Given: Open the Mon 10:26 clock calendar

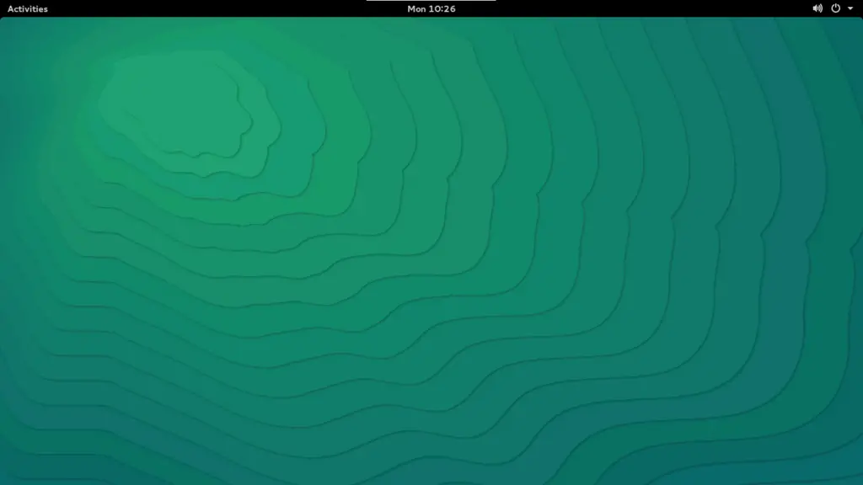Looking at the screenshot, I should click(431, 8).
